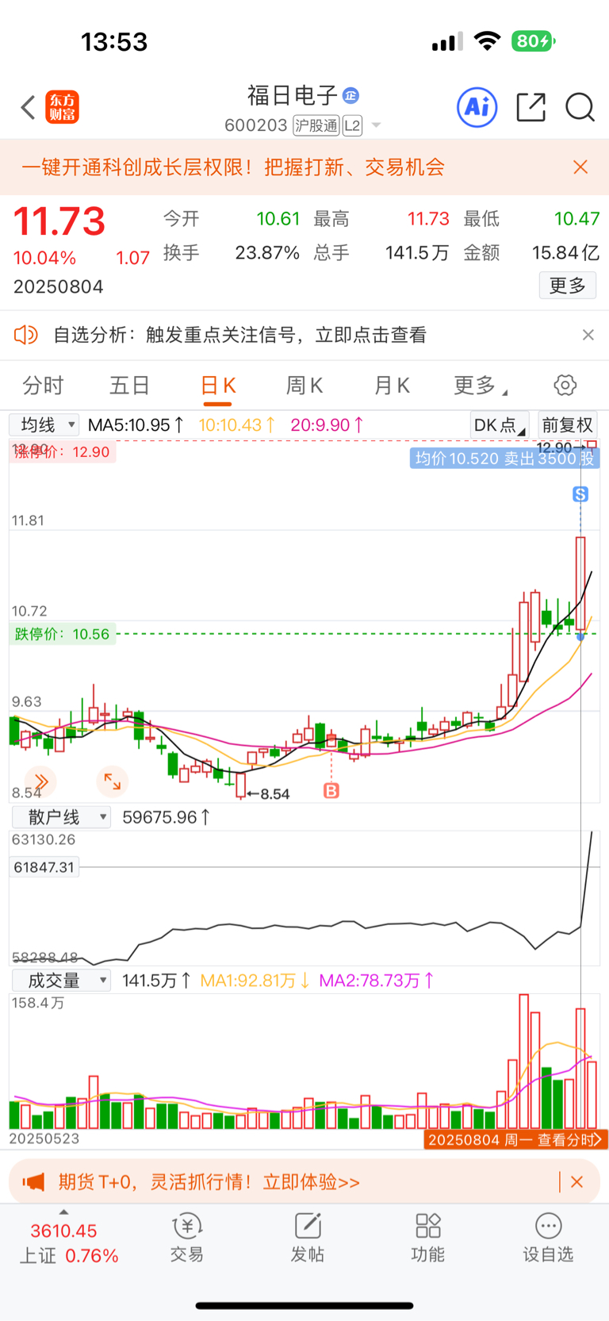The image size is (609, 1321).
Task: Tap the fullscreen expand icon on chart
Action: click(x=113, y=782)
